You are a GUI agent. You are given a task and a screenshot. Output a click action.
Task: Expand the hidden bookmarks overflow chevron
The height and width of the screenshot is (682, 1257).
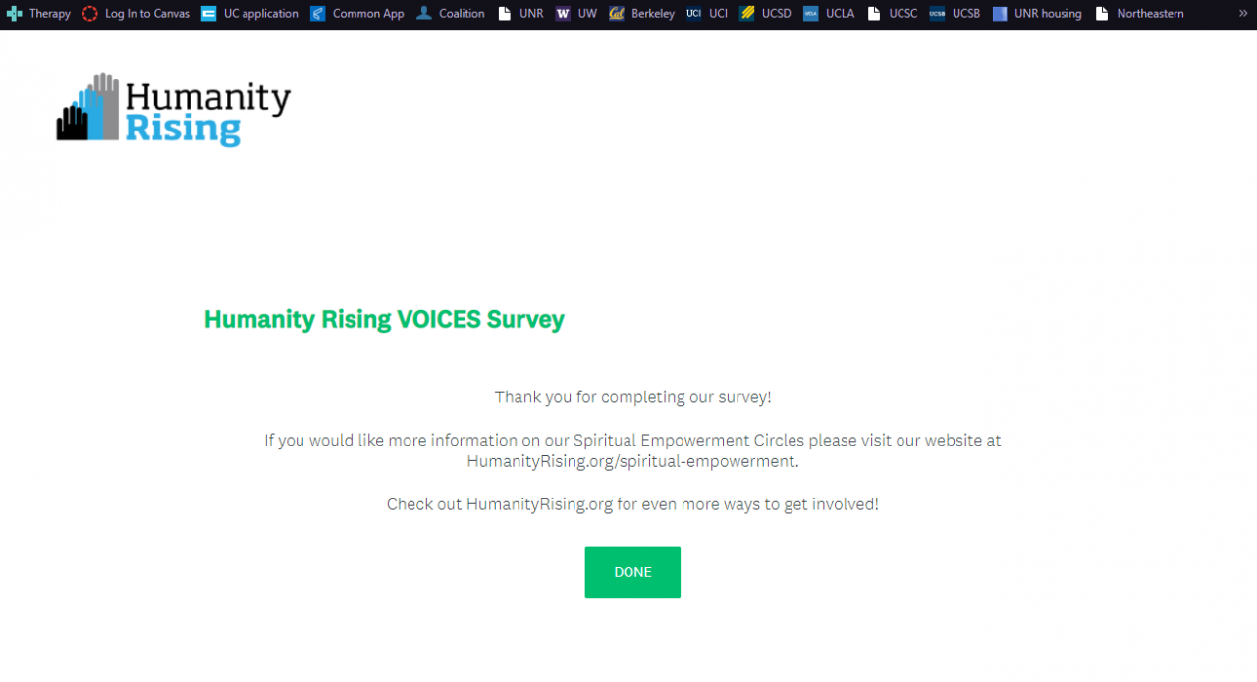[1242, 14]
